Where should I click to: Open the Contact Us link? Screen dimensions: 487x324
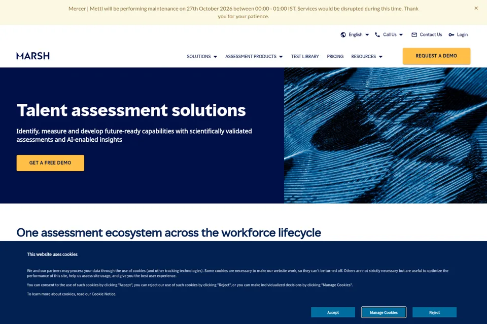pyautogui.click(x=431, y=35)
